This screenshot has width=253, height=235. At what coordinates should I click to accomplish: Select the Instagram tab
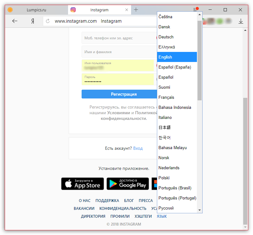tap(99, 10)
